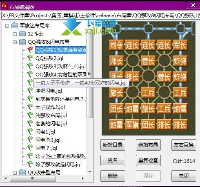This screenshot has width=200, height=187.
Task: Click the 总计:1614 total label
Action: click(x=184, y=161)
